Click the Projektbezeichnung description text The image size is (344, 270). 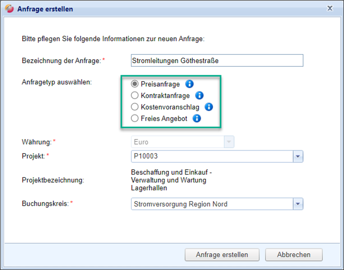171,180
